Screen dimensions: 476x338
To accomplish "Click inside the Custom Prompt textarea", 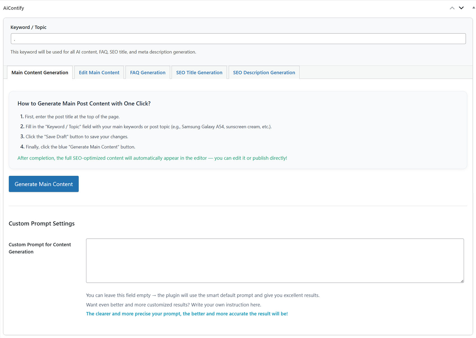I will pos(275,261).
